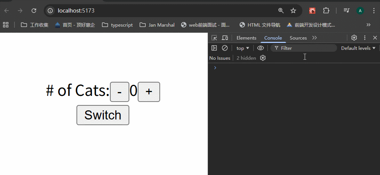This screenshot has height=175, width=380.
Task: Clear the console with the clear icon
Action: (x=225, y=48)
